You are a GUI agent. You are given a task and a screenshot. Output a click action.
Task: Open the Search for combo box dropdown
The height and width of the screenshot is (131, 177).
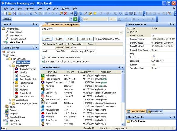pos(121,33)
